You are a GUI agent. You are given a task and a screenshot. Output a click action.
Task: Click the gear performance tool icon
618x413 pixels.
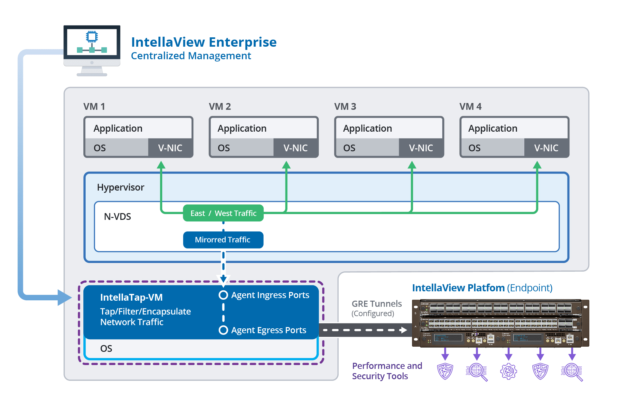pyautogui.click(x=508, y=371)
